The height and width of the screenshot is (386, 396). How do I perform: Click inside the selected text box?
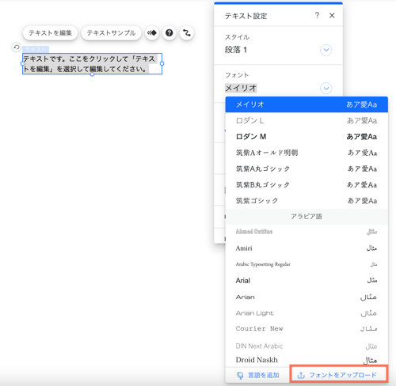coord(92,64)
